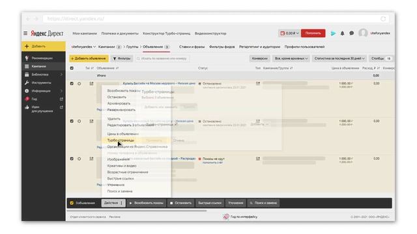Select the circle in Показы не идут row

tap(79, 159)
